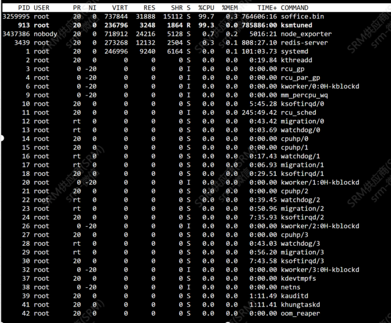Click the migration/1 process name
Screen dimensions: 391x323
tap(302, 165)
